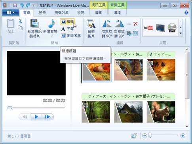Click the 貼上 paste button
The image size is (192, 144).
tap(11, 26)
